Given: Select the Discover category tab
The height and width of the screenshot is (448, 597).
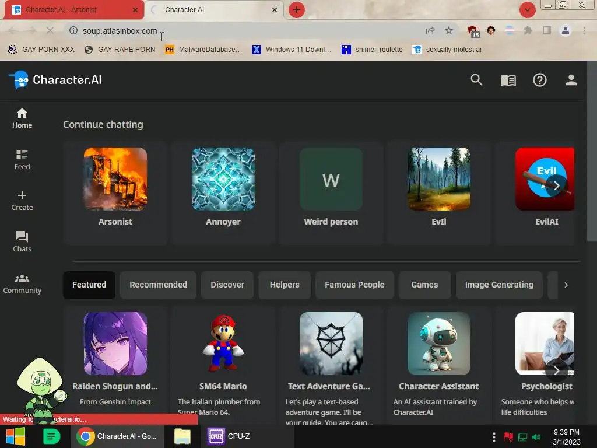Looking at the screenshot, I should point(227,285).
